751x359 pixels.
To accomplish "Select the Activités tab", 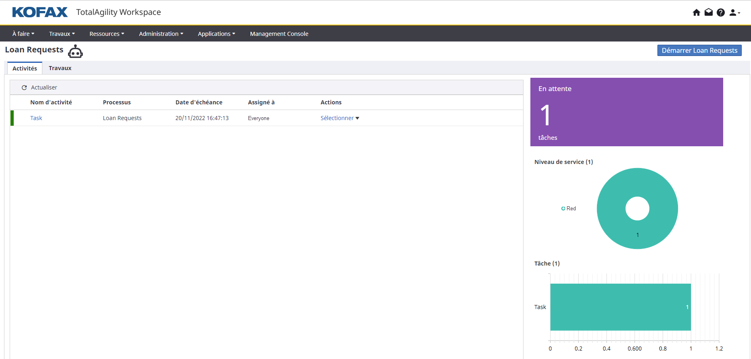I will [x=25, y=68].
